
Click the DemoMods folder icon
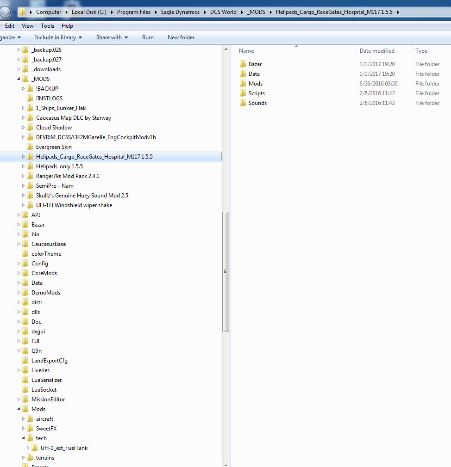(x=25, y=293)
